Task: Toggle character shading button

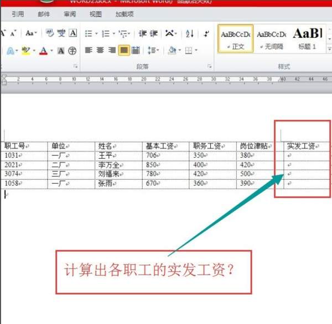Action: [x=61, y=50]
